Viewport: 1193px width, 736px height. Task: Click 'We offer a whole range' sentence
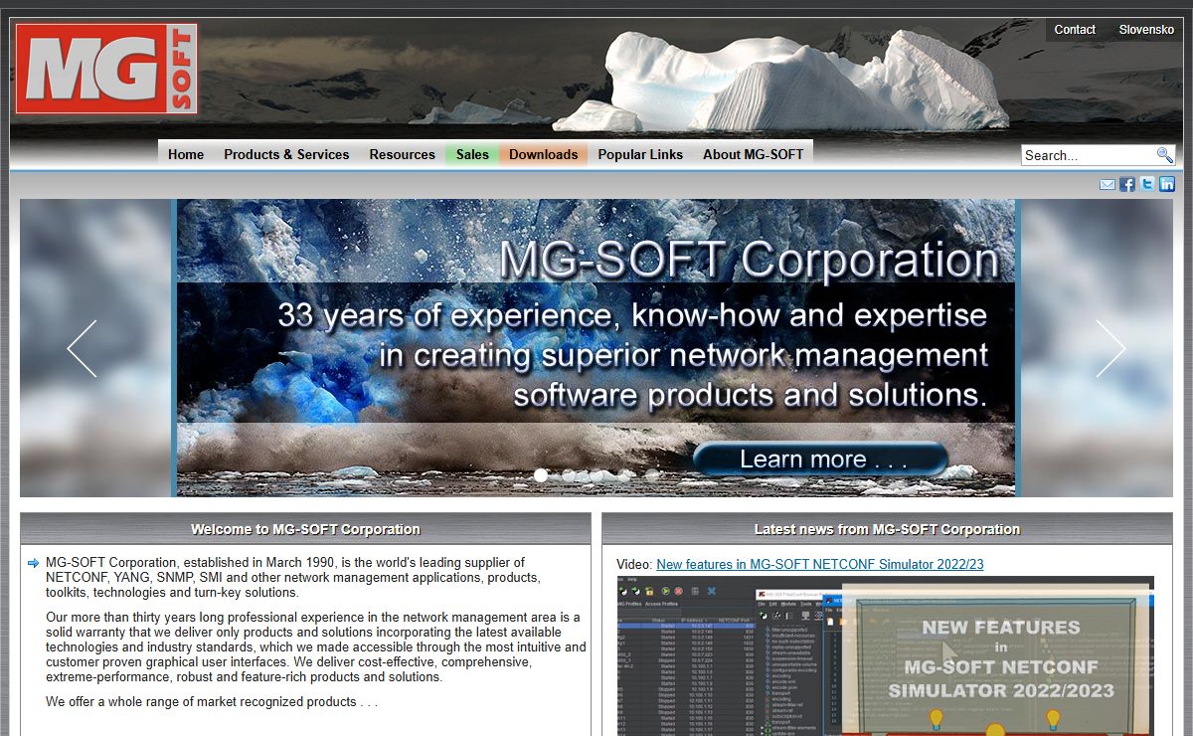[x=212, y=701]
